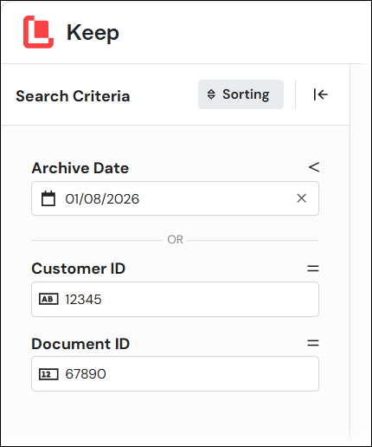Click the OR separator label
Viewport: 372px width, 447px height.
[x=175, y=240]
